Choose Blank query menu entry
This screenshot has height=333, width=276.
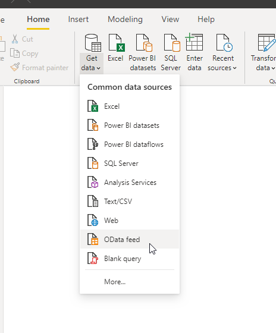(130, 259)
